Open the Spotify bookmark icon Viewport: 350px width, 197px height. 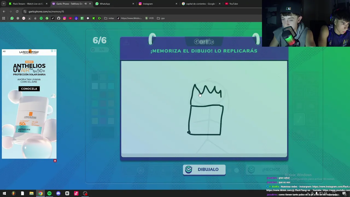(x=41, y=18)
